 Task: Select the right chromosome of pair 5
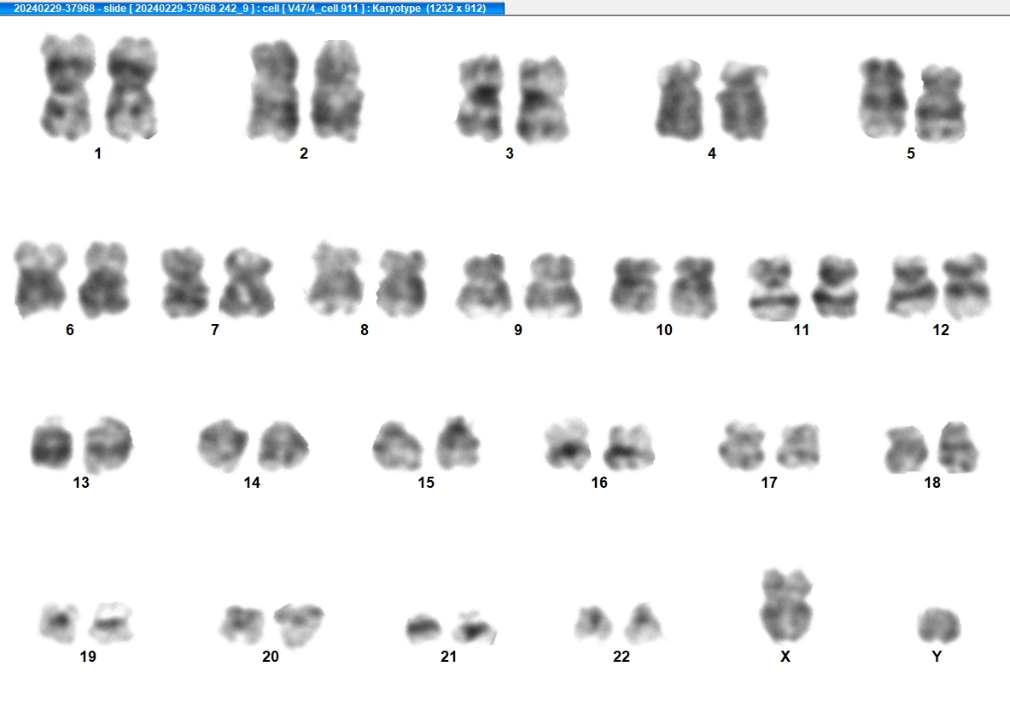coord(940,103)
